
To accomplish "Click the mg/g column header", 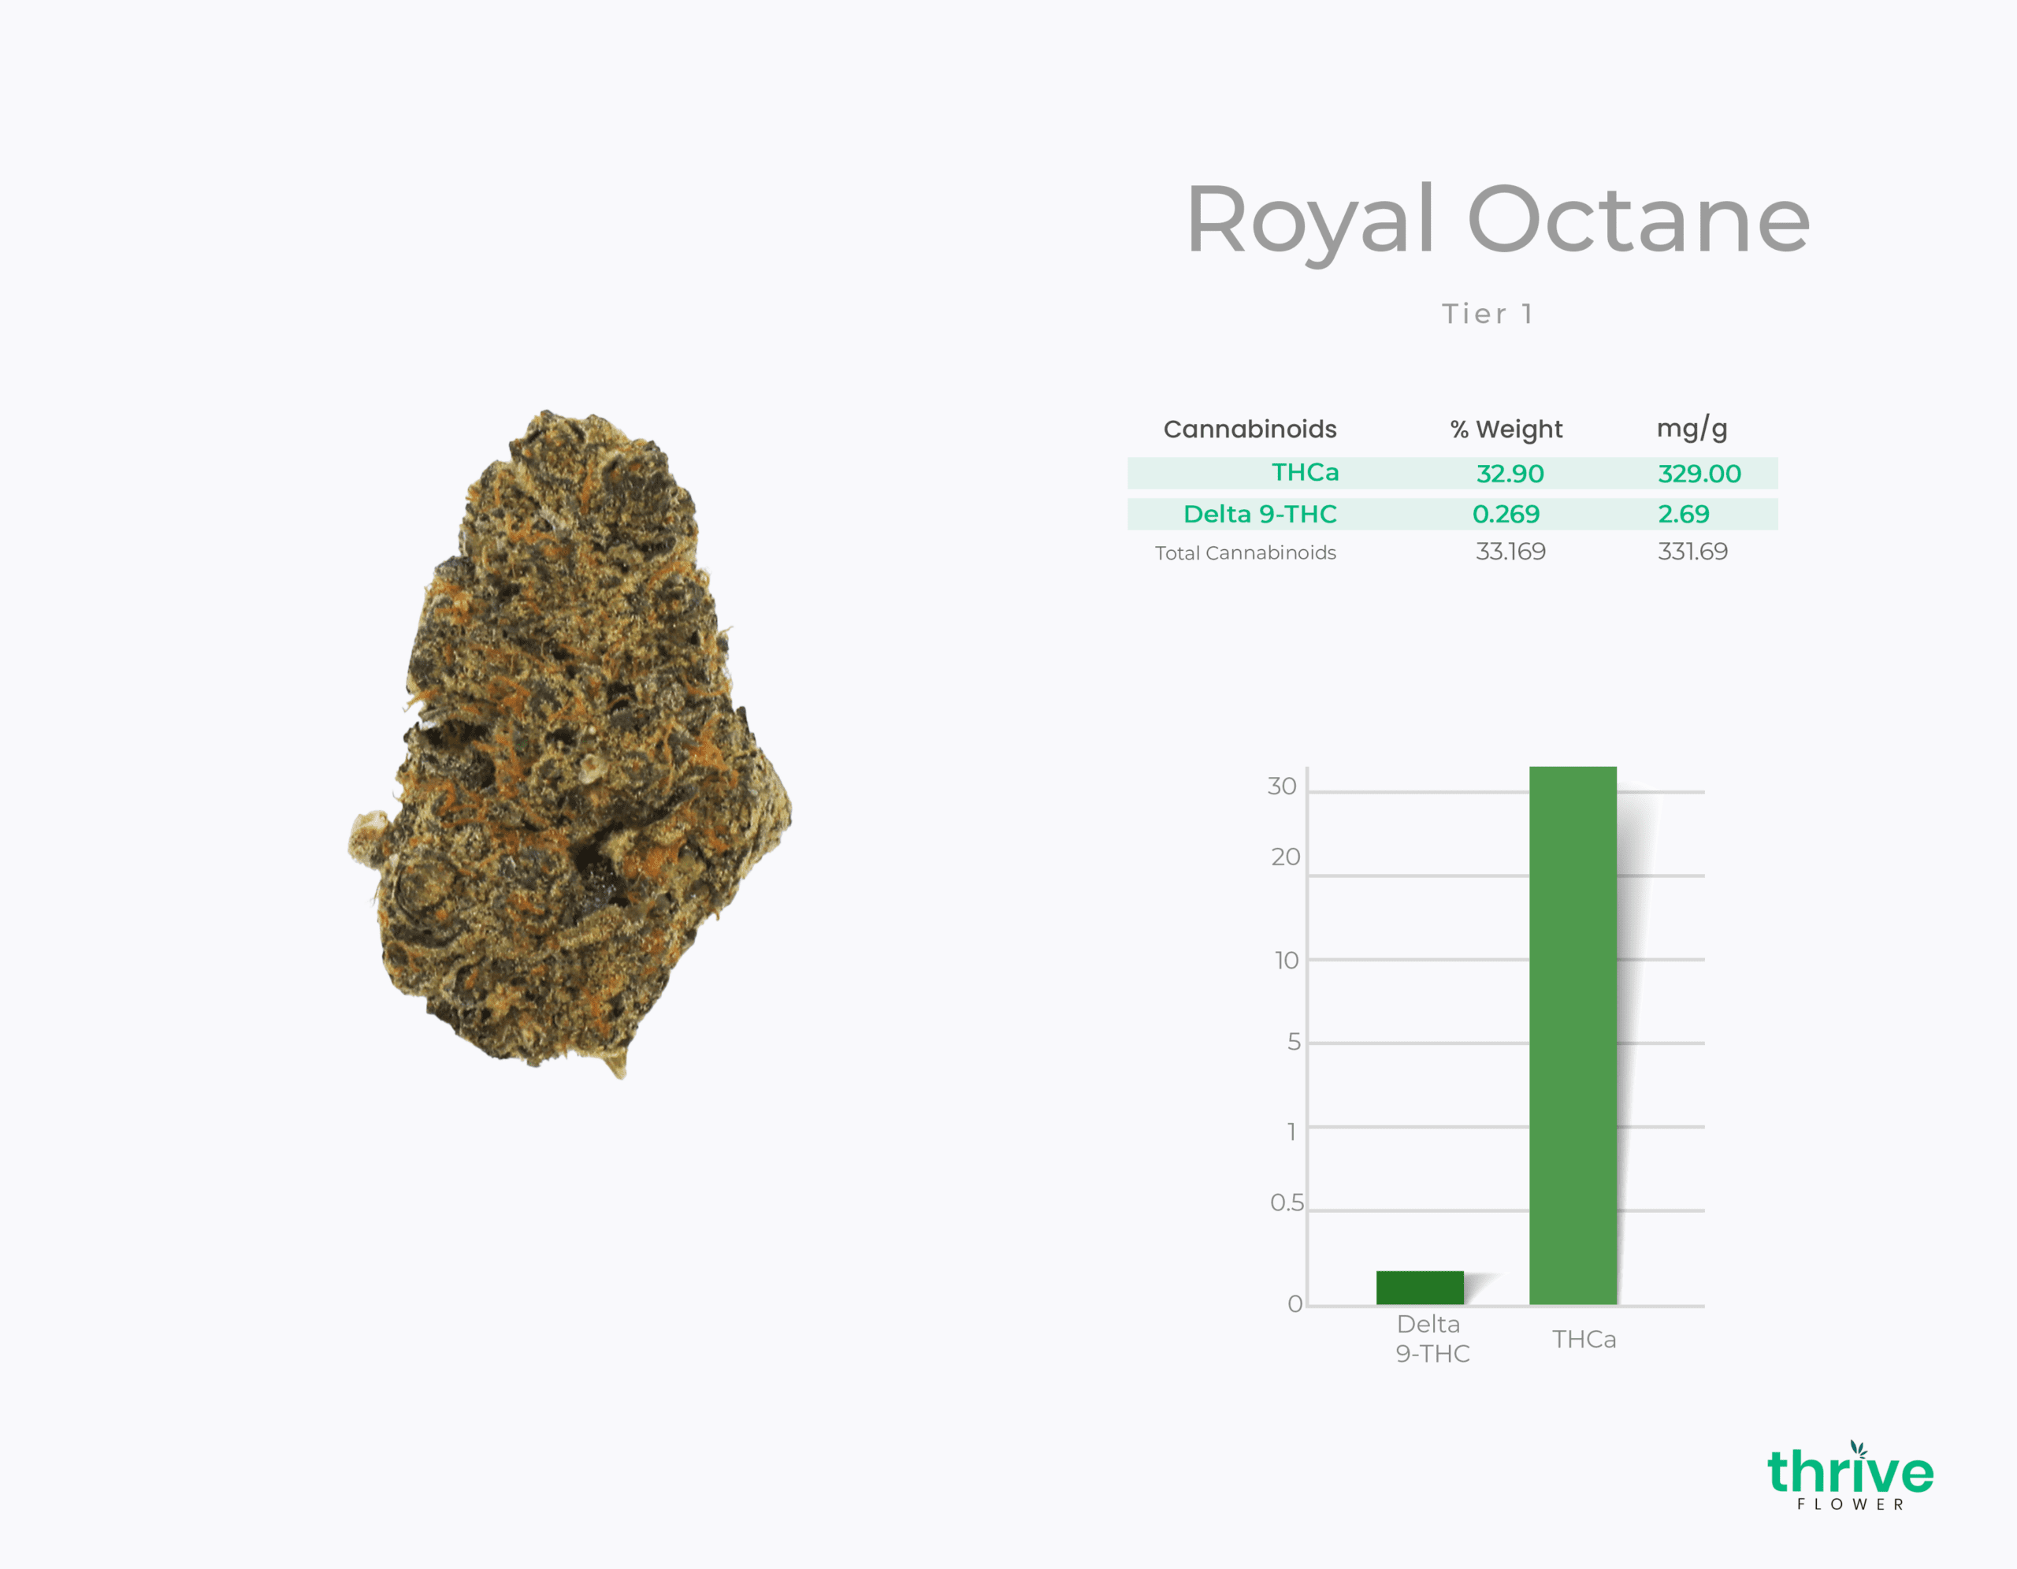I will coord(1691,429).
